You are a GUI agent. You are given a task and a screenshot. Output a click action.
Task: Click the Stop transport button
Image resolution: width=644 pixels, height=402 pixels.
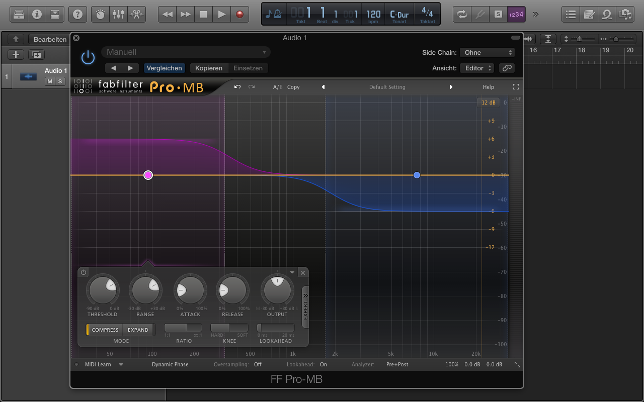(x=203, y=15)
